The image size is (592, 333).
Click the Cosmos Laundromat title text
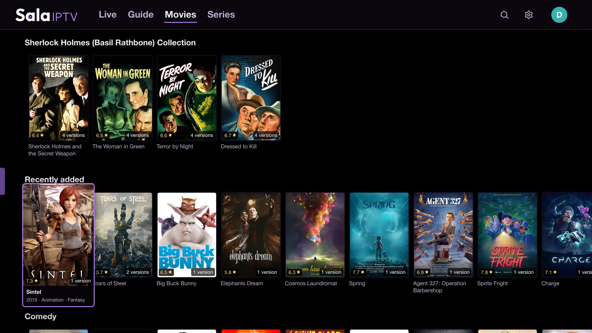click(311, 283)
